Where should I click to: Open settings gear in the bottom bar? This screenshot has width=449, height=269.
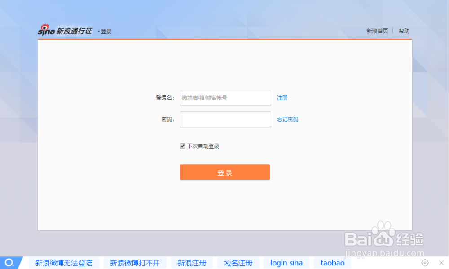[x=425, y=263]
